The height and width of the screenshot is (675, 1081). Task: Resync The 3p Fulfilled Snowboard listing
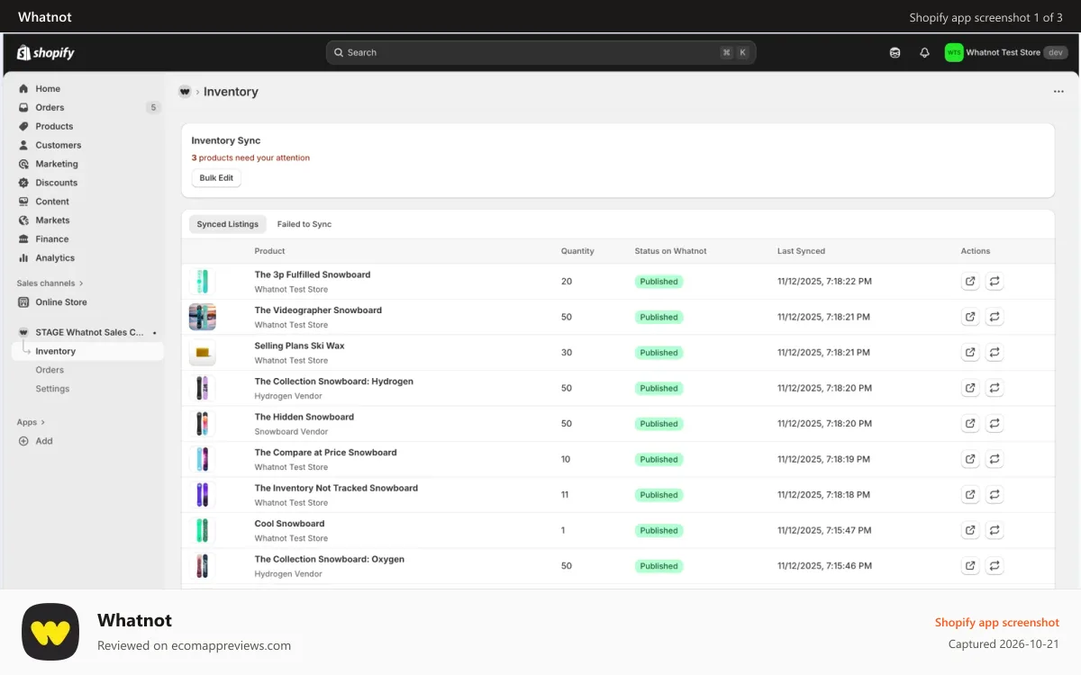click(x=995, y=282)
